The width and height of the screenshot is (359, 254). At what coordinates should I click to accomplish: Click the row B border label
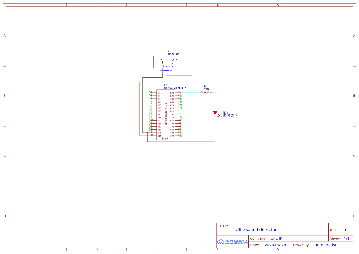[4, 96]
